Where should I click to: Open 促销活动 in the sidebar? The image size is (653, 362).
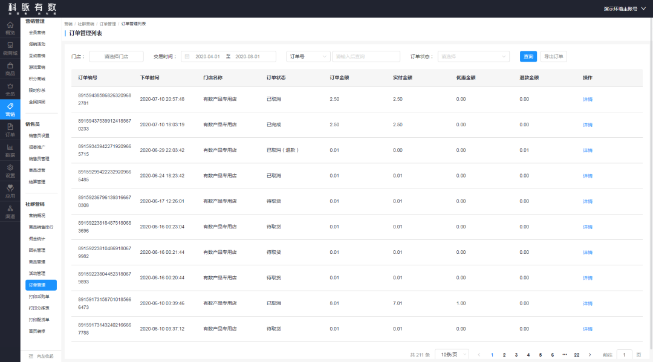click(x=37, y=44)
